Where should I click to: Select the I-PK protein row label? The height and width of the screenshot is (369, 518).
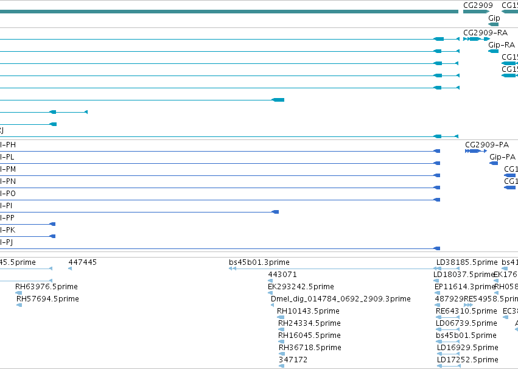pyautogui.click(x=7, y=230)
